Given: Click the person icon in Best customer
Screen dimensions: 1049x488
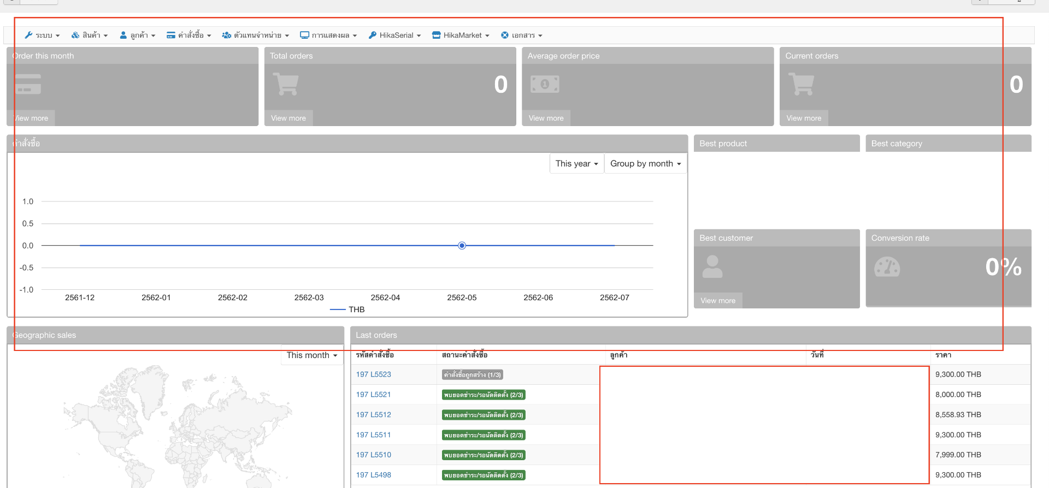Looking at the screenshot, I should [x=712, y=267].
